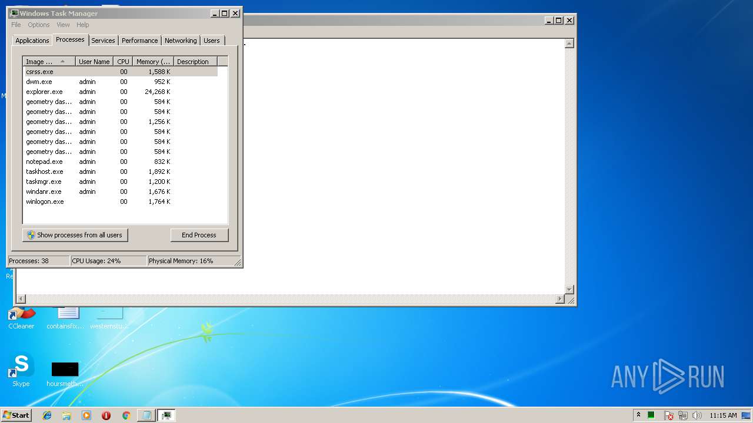This screenshot has width=753, height=423.
Task: Click the green Task Manager CPU tray icon
Action: 651,415
